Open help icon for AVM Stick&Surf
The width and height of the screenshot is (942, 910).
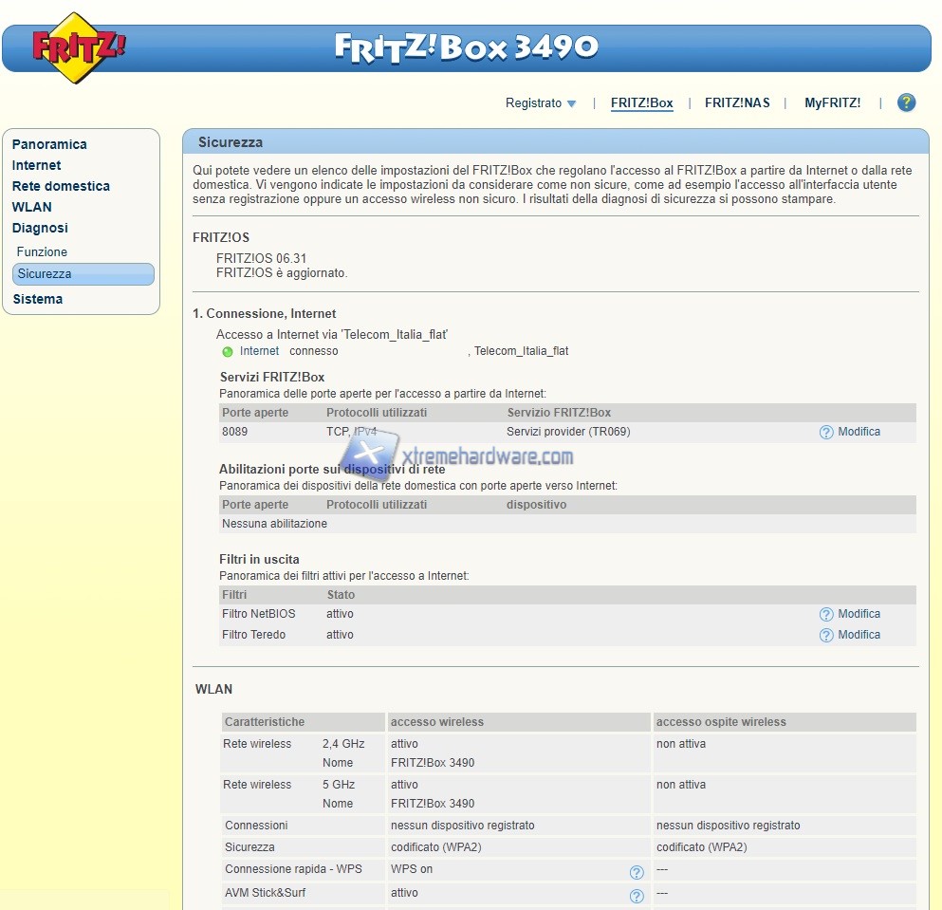coord(637,895)
